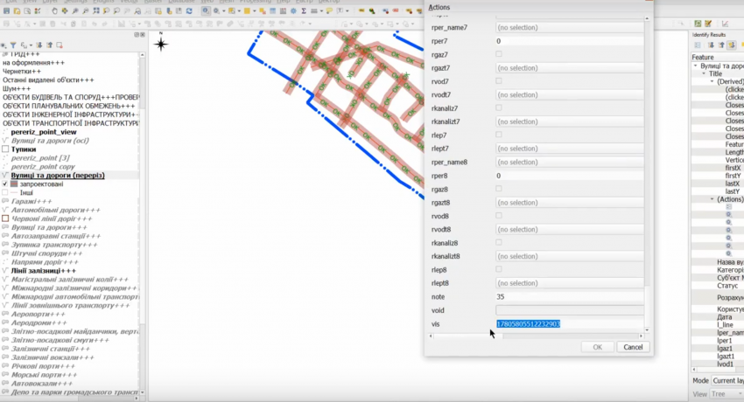Click the rper7 value field

[570, 41]
